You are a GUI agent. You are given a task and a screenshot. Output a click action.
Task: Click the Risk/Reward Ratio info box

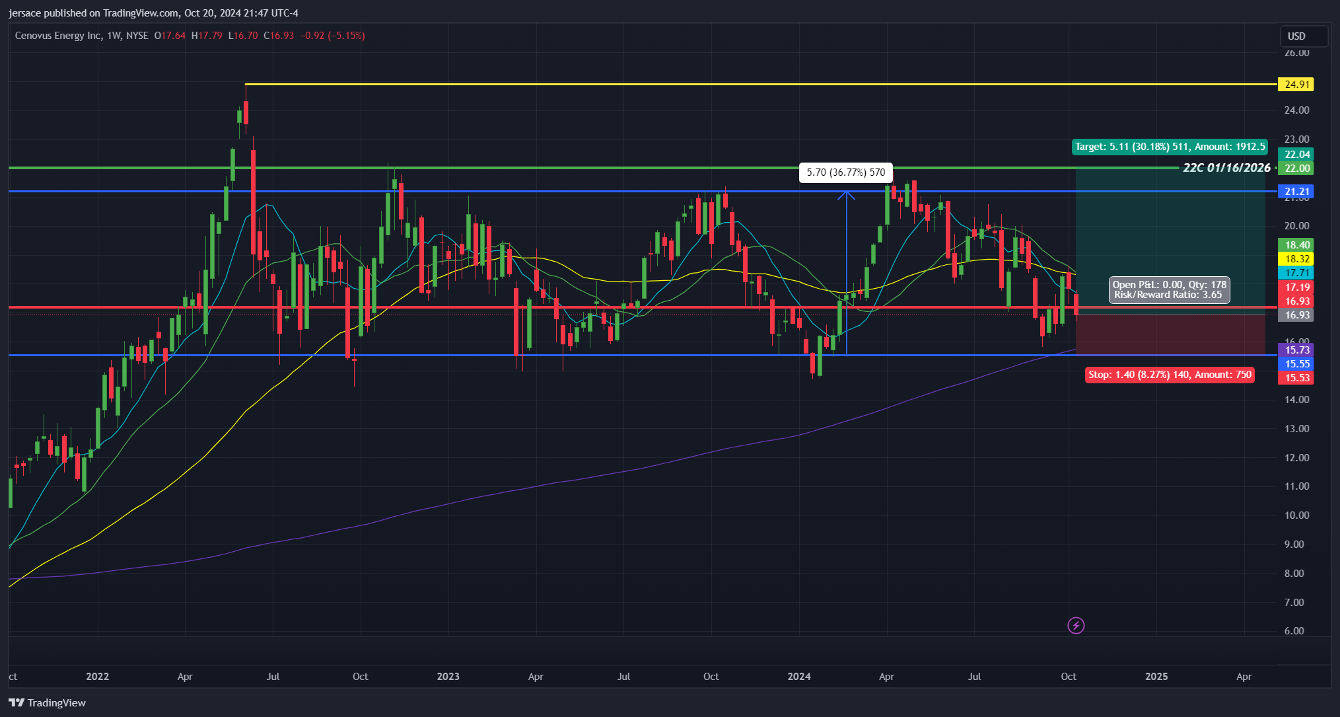pyautogui.click(x=1169, y=290)
